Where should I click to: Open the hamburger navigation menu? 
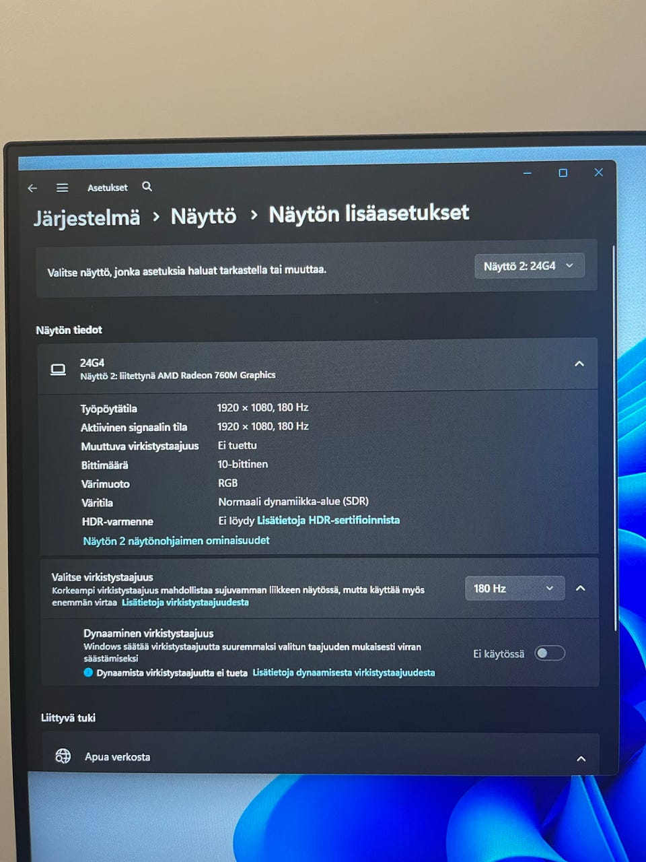pos(62,188)
